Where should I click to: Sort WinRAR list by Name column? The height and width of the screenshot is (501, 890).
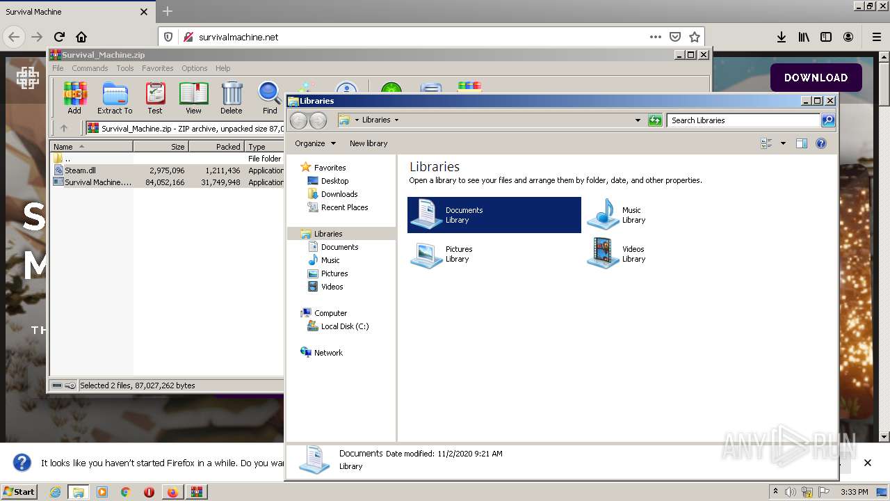tap(91, 147)
